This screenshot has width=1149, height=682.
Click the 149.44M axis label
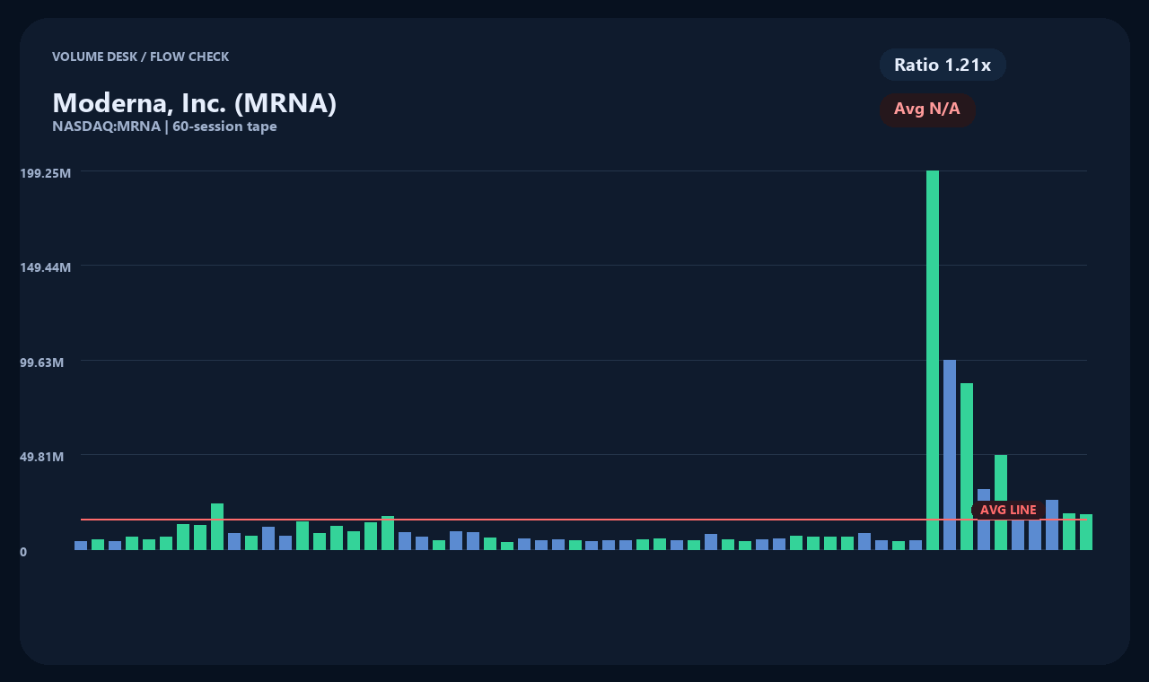point(46,267)
